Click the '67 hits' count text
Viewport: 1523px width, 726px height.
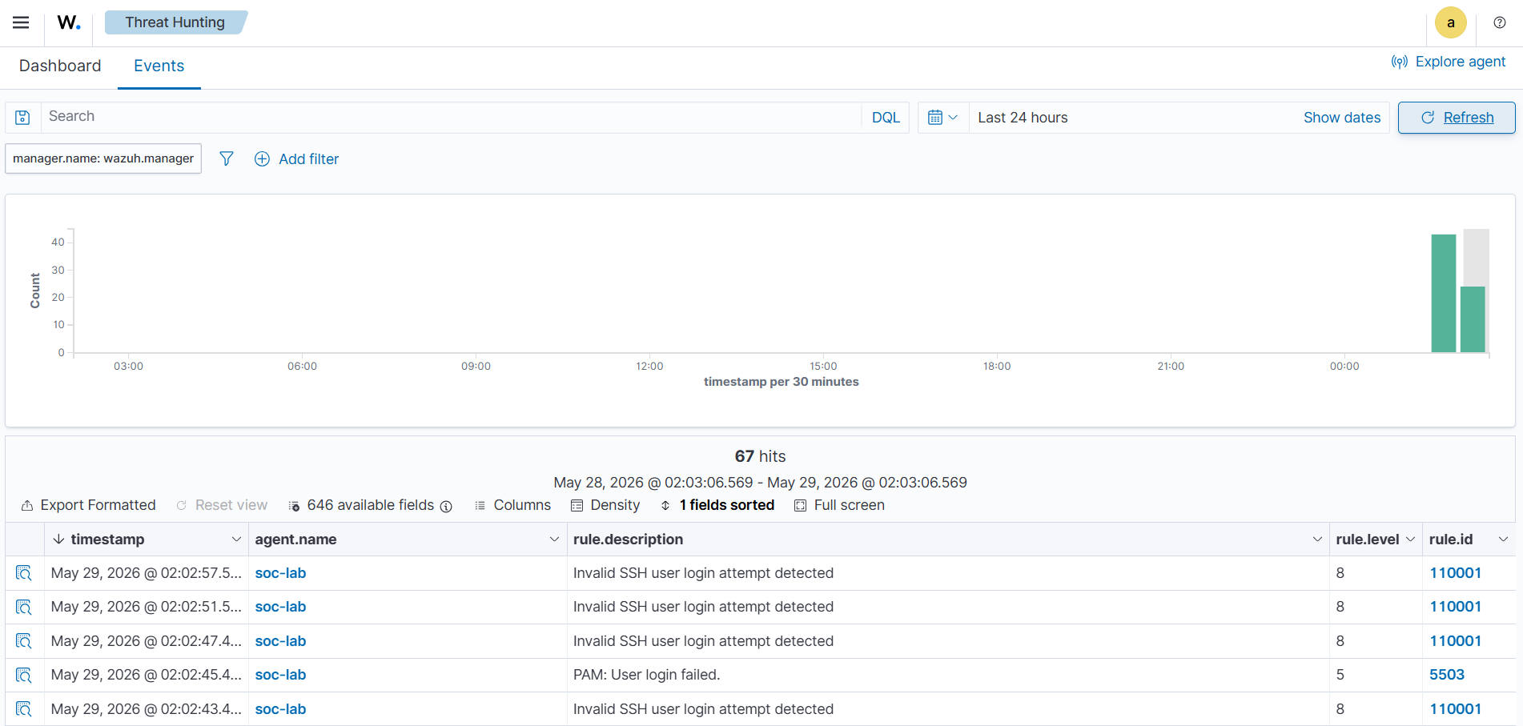coord(760,456)
